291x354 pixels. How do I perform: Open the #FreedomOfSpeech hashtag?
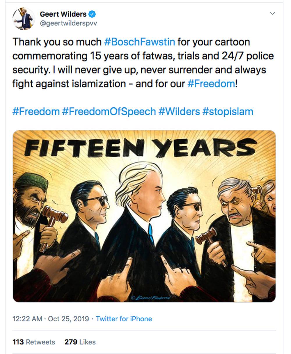(x=109, y=111)
